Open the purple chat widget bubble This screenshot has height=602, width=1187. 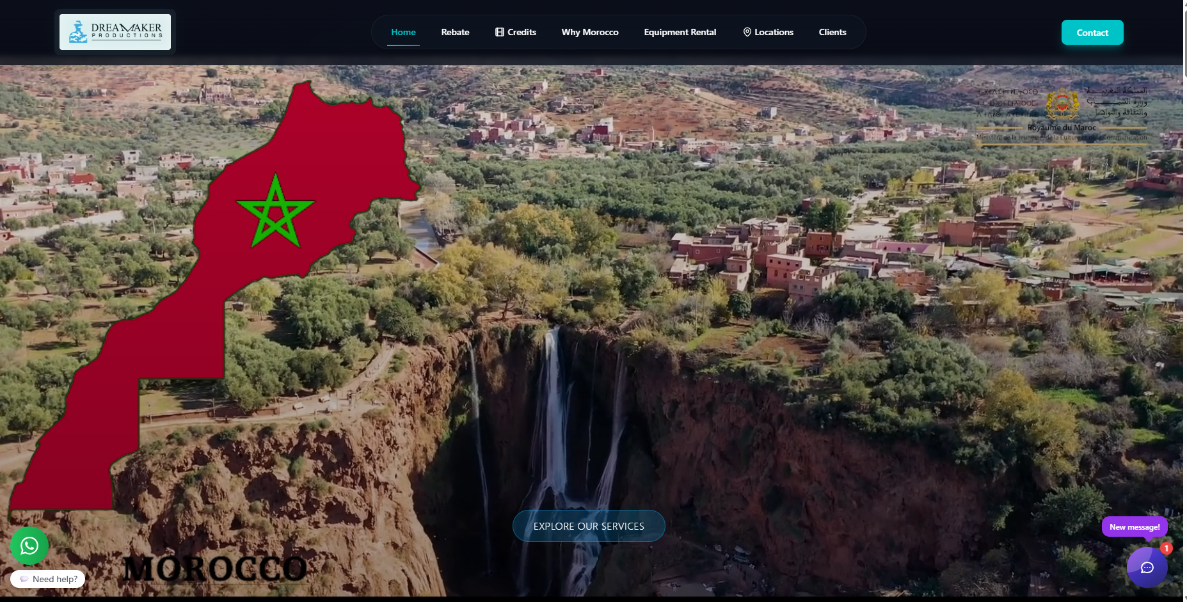(1147, 567)
